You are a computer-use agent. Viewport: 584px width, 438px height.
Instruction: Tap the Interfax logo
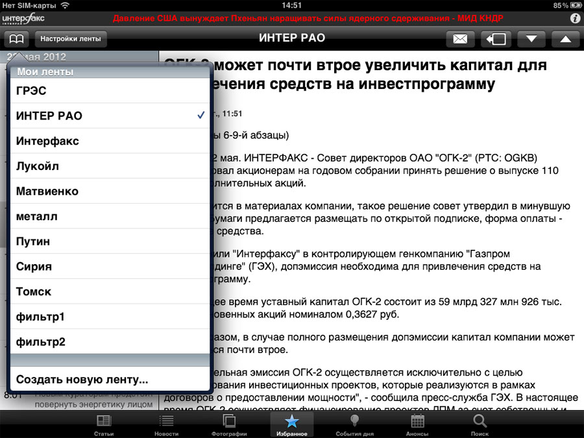[x=23, y=18]
